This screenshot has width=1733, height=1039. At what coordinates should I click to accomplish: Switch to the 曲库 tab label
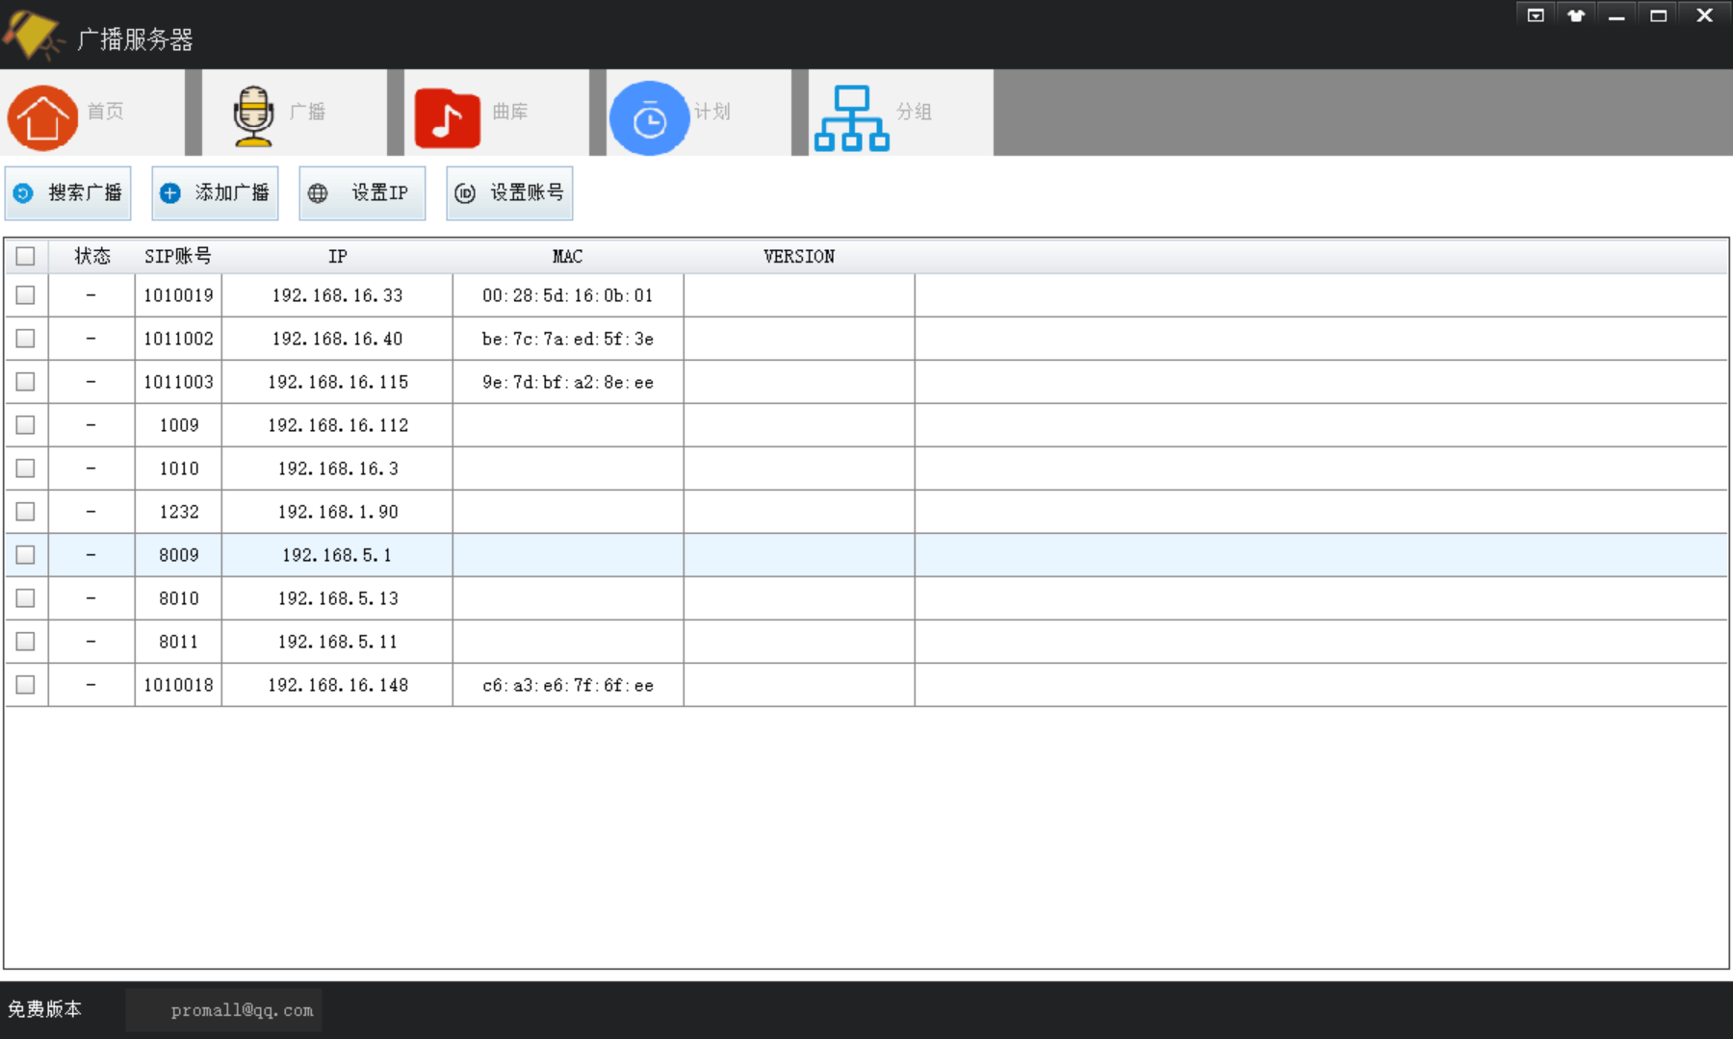pos(509,112)
